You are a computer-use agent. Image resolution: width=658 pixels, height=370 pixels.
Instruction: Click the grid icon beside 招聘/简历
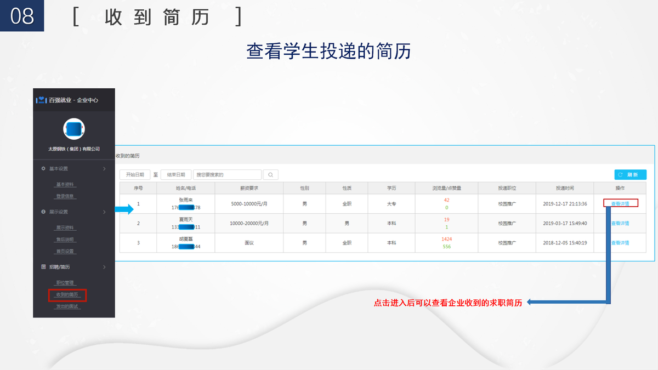(43, 267)
